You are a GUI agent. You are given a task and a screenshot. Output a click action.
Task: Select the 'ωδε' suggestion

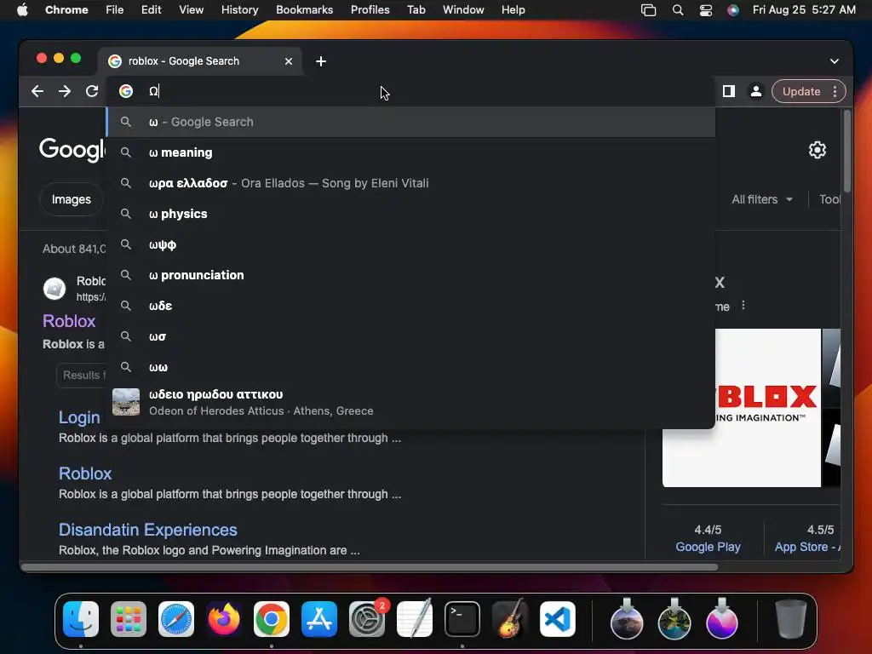[x=411, y=306]
